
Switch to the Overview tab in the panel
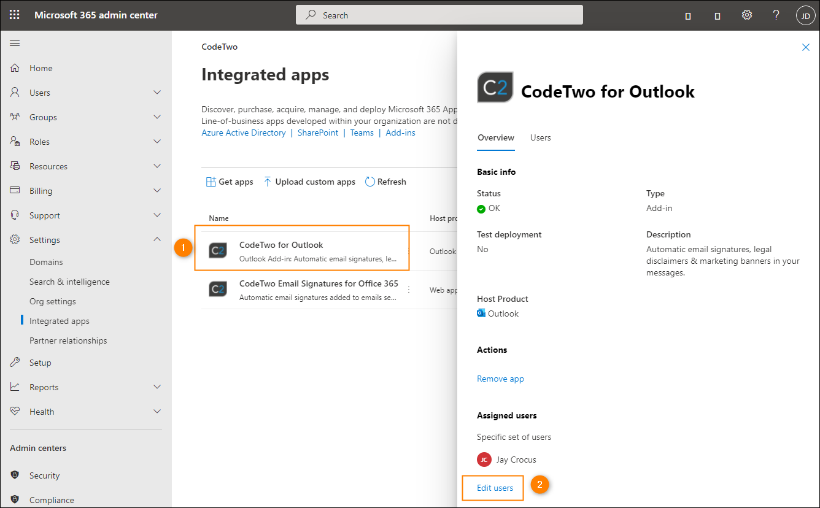[496, 137]
